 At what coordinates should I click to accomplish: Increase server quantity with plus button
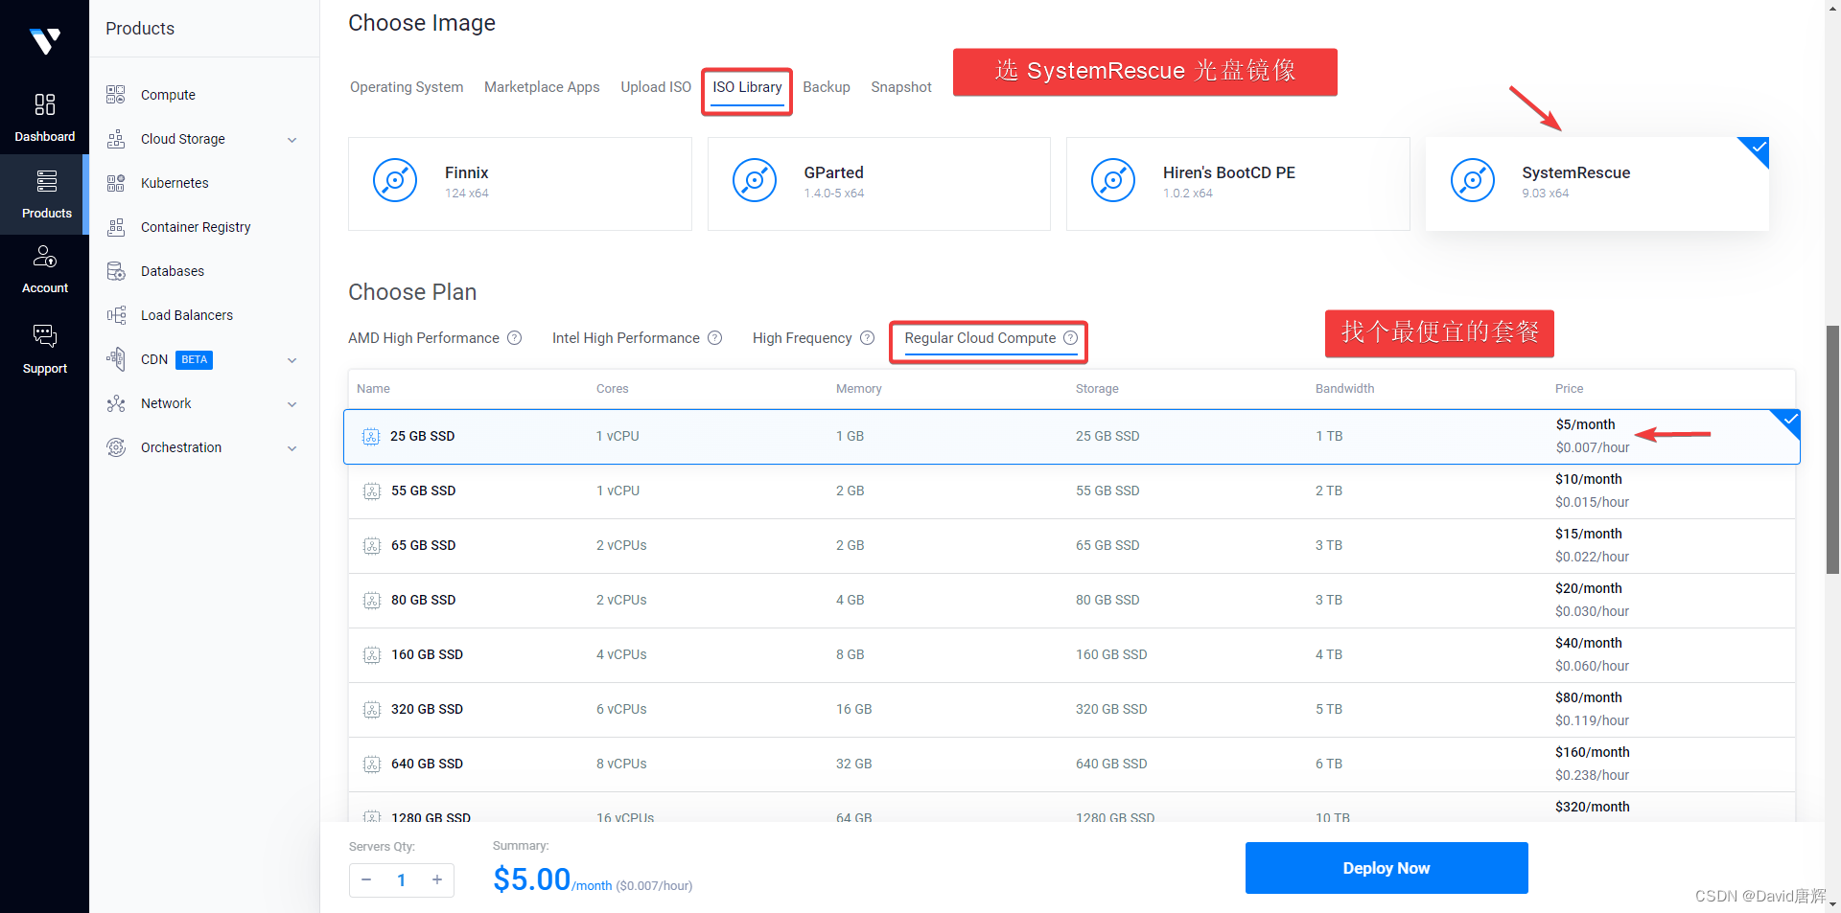[437, 879]
